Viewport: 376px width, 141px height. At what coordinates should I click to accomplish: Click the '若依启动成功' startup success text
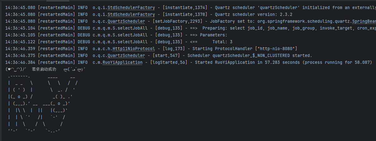pyautogui.click(x=44, y=69)
